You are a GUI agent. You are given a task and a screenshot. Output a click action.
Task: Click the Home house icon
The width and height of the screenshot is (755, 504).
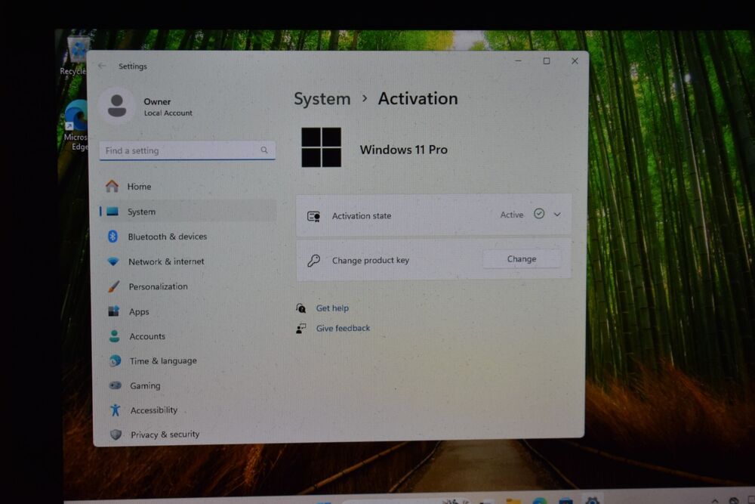(x=112, y=186)
